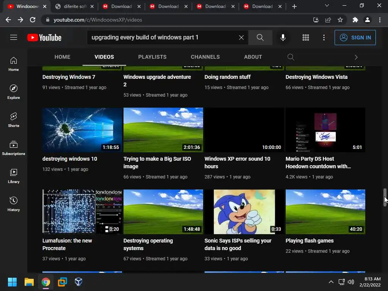The height and width of the screenshot is (291, 388).
Task: Open Destroying operating systems title link
Action: pos(148,244)
